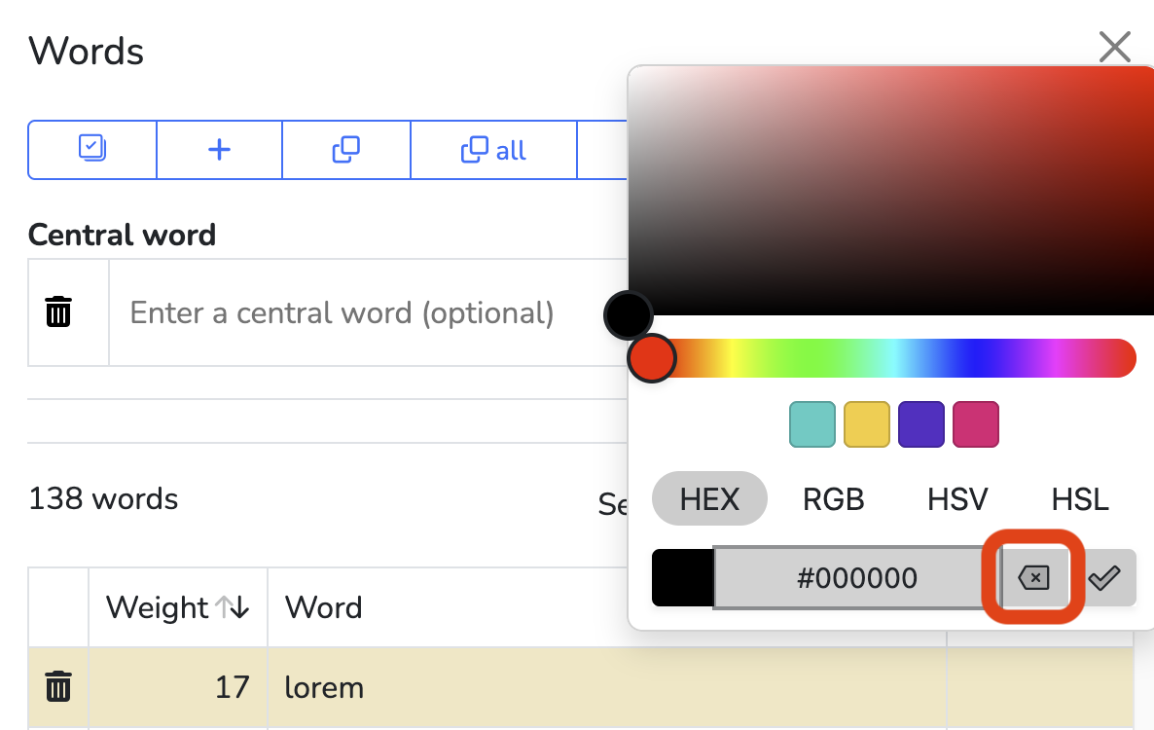Screen dimensions: 1154x730
Task: Delete the lorem row with trash icon
Action: (x=59, y=687)
